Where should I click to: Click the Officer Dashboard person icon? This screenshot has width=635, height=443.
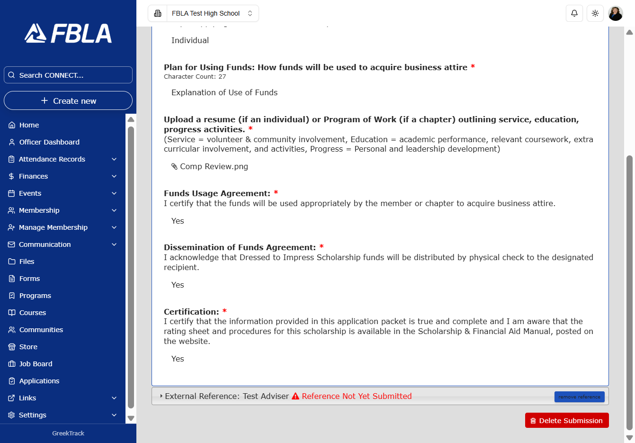coord(12,142)
